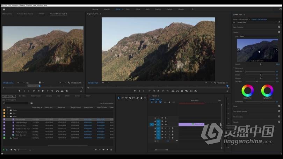Toggle the Curves section checkbox
This screenshot has width=283, height=159.
point(279,106)
